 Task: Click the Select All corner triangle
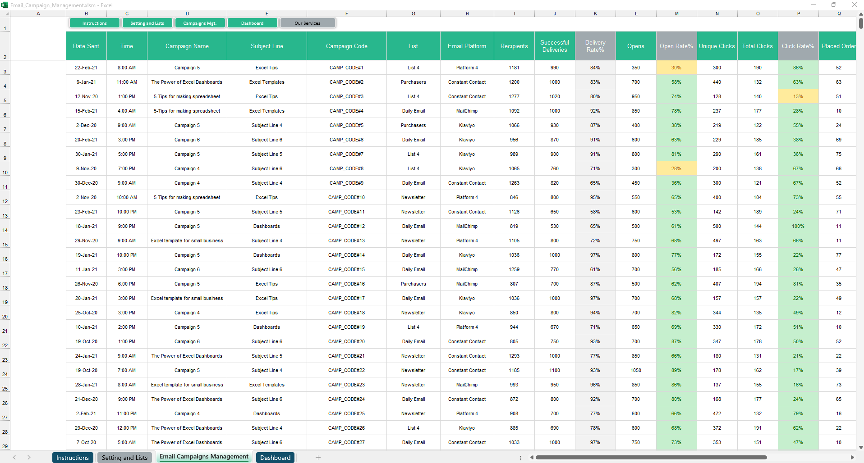pos(7,14)
